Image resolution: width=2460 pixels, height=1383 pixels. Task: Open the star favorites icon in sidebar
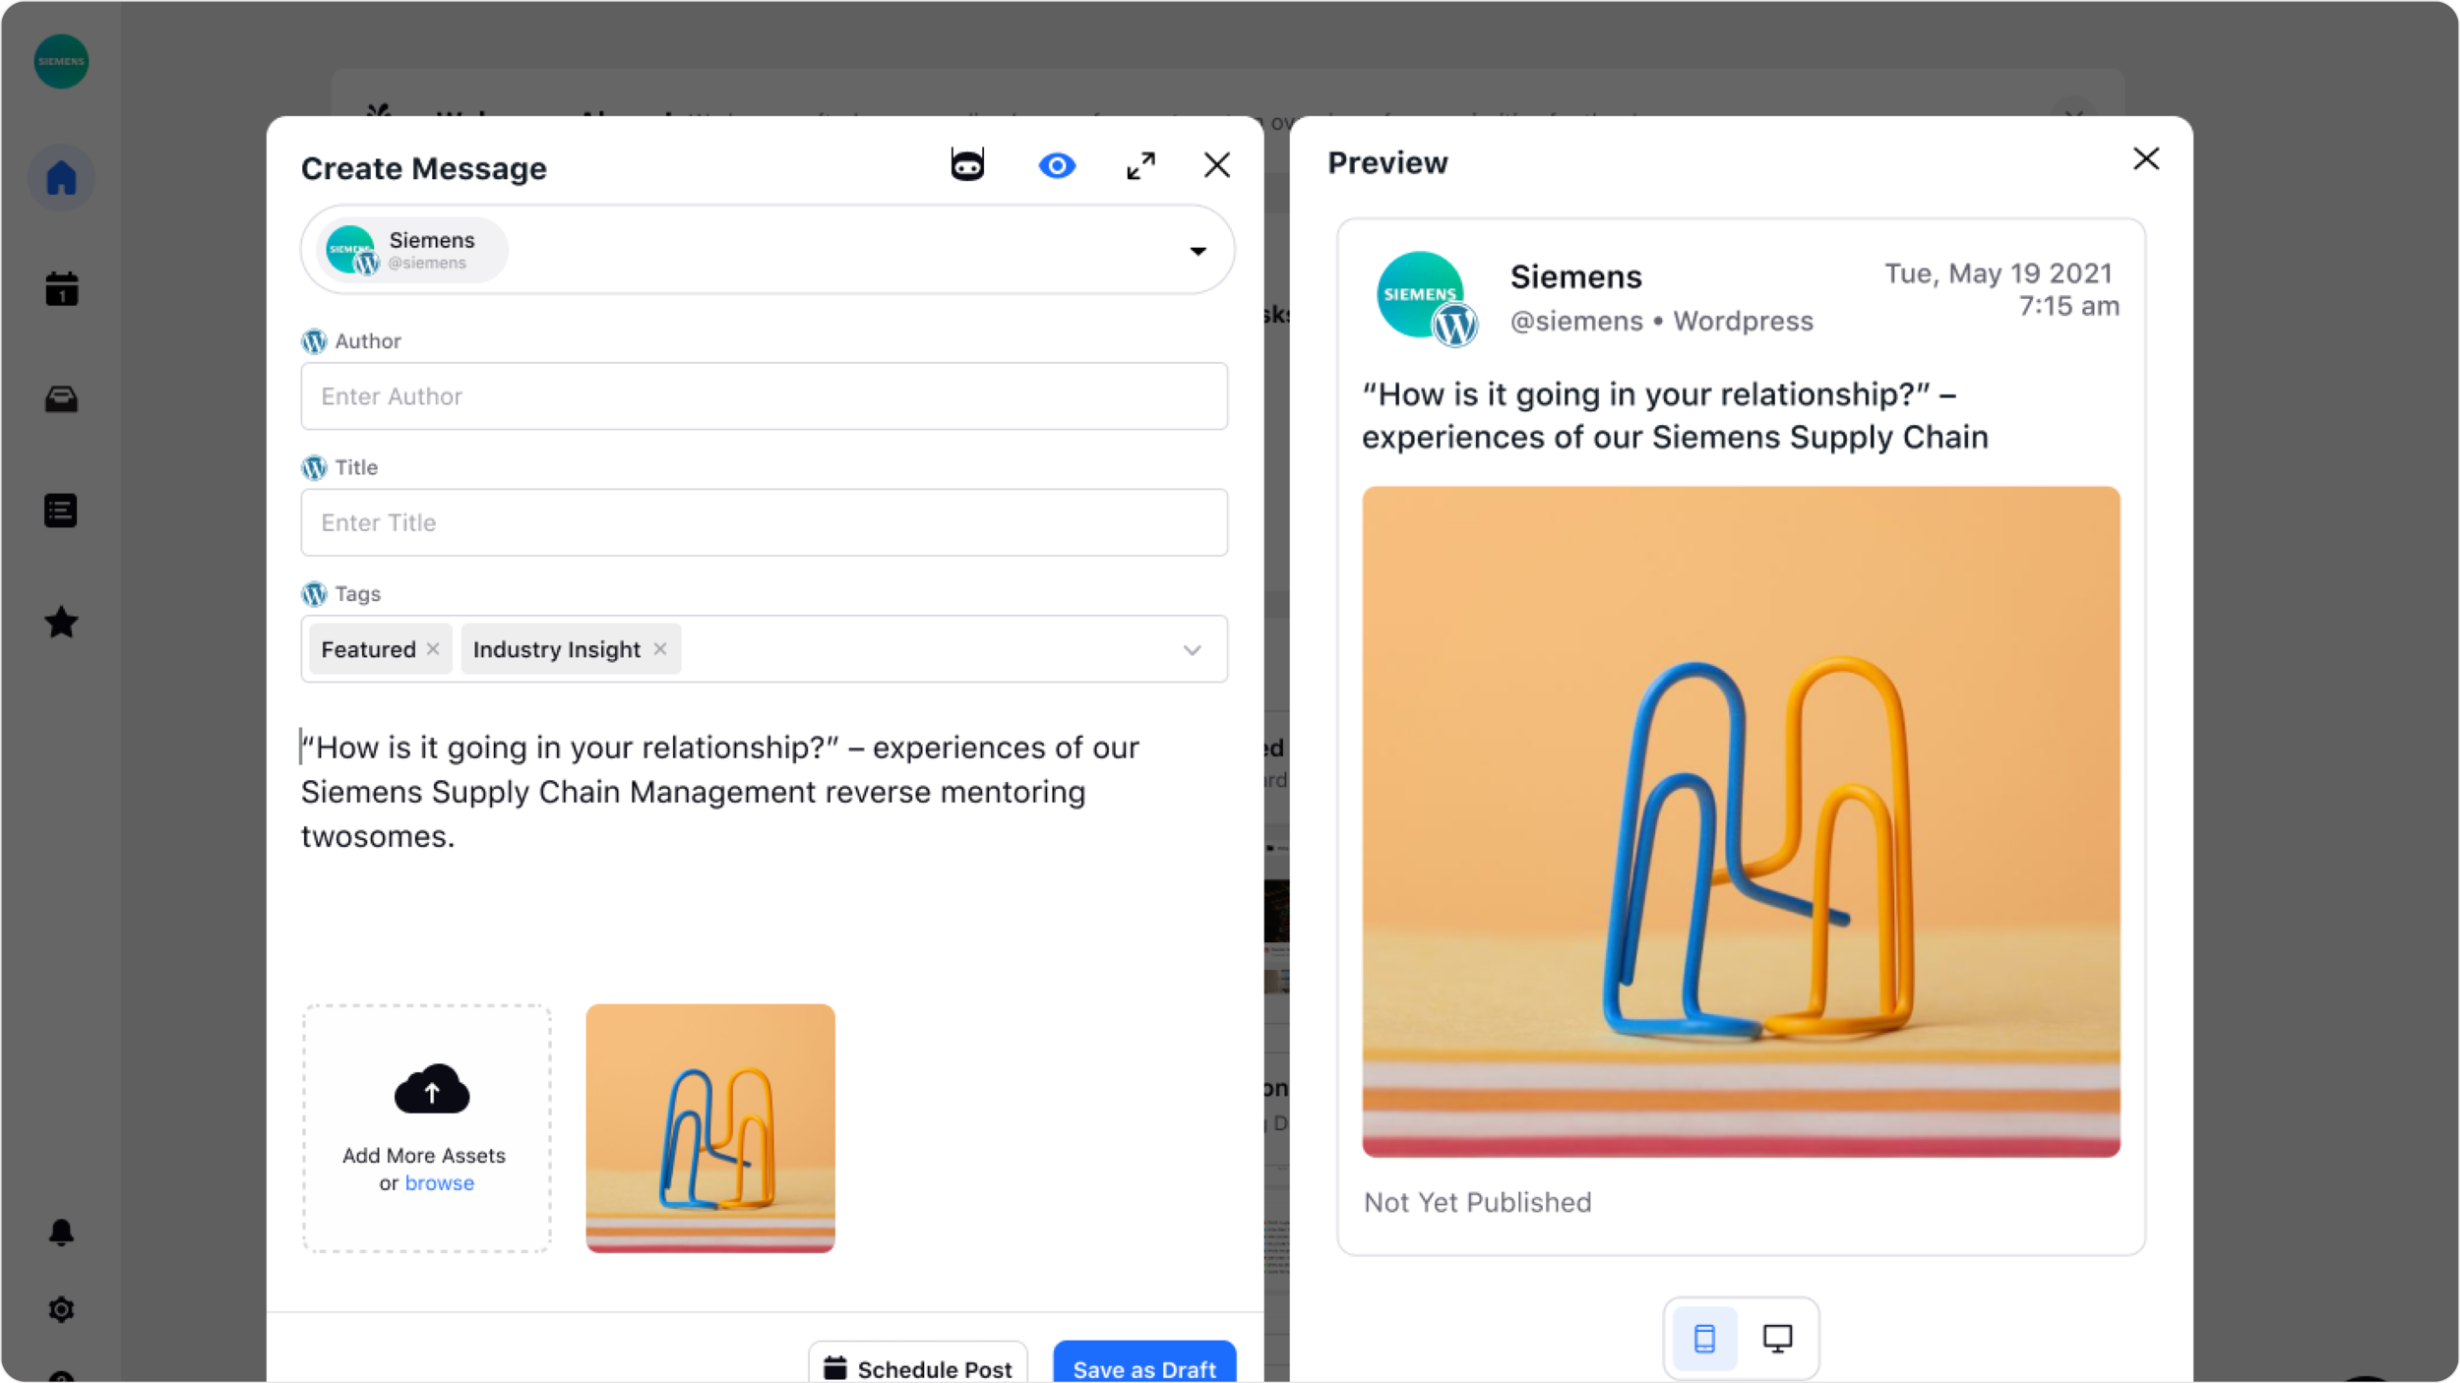[61, 622]
